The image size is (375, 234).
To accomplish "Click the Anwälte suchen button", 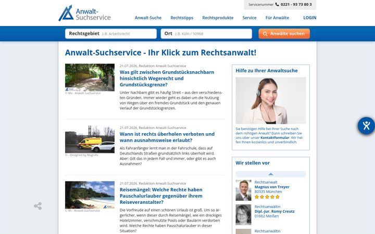I will tap(284, 34).
